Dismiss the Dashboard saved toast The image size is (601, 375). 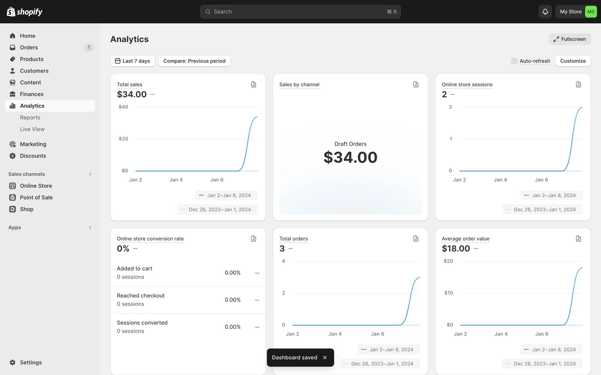click(x=325, y=357)
